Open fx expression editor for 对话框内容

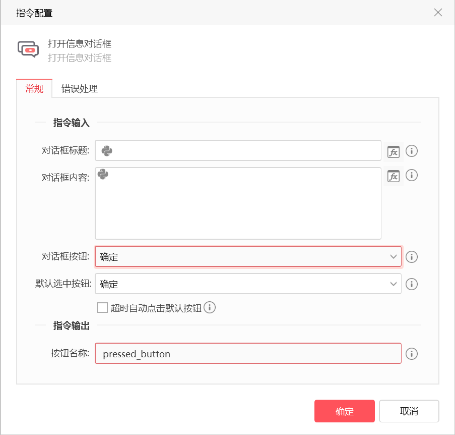click(394, 176)
